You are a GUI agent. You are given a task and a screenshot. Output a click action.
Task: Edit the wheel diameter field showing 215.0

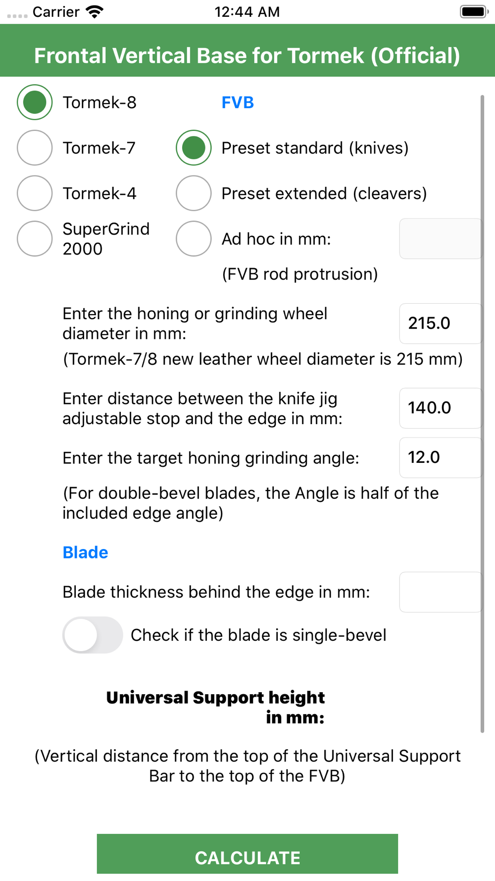point(441,324)
